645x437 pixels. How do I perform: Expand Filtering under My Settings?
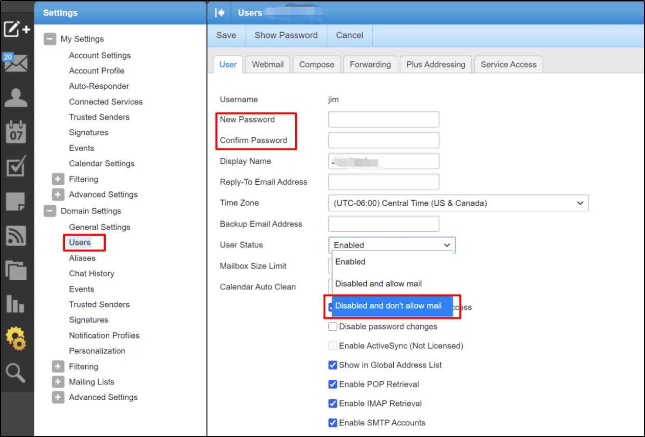click(x=58, y=179)
